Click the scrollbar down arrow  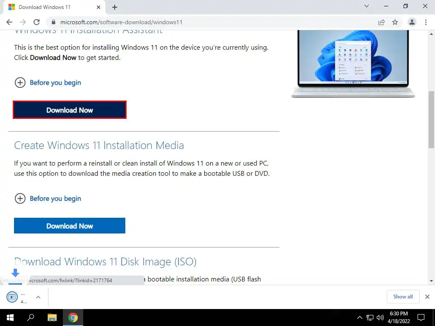click(x=432, y=281)
